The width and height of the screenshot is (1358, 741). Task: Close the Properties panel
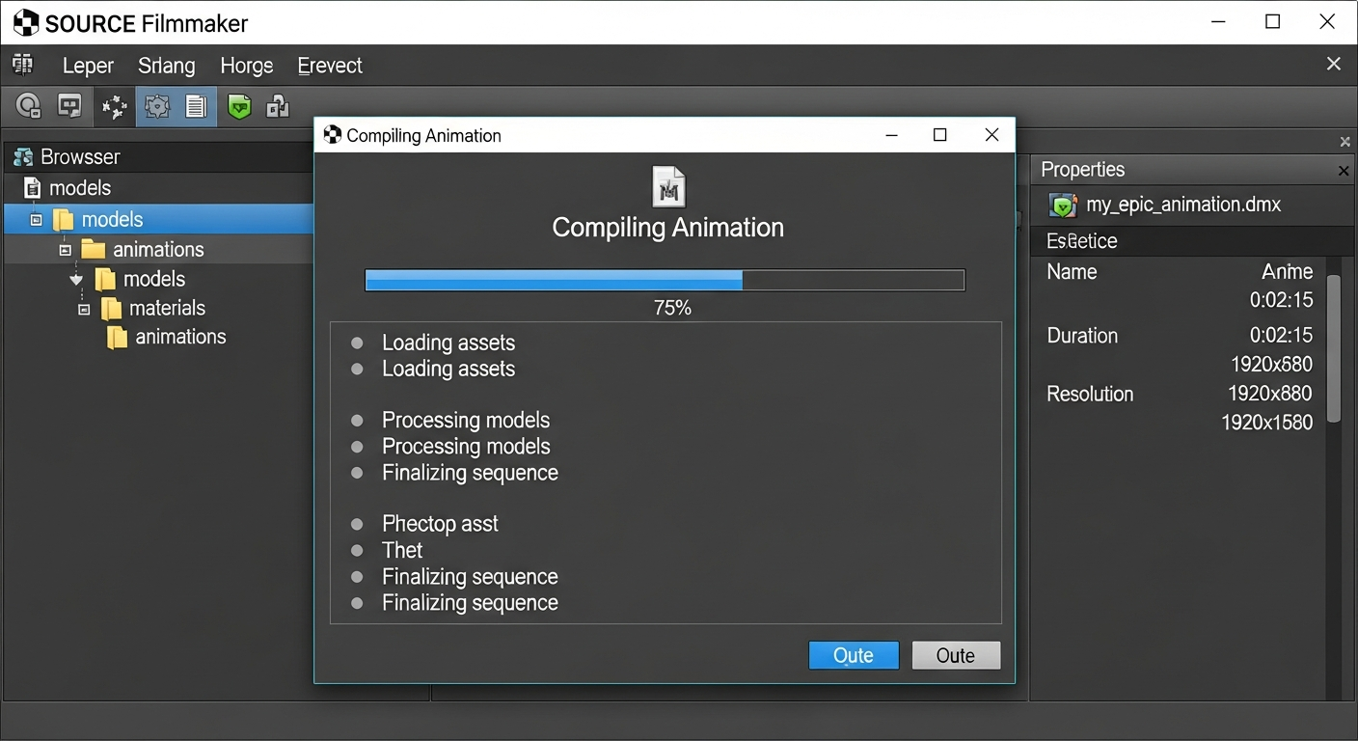[x=1344, y=171]
